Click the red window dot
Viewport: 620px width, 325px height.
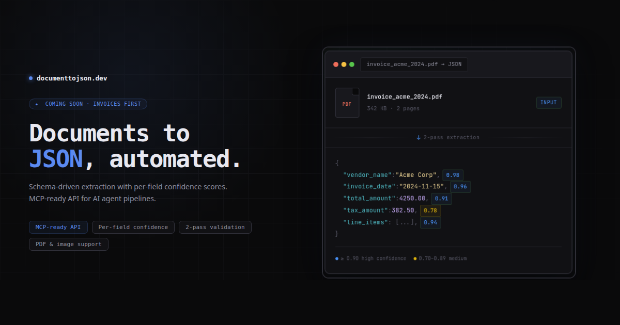336,64
